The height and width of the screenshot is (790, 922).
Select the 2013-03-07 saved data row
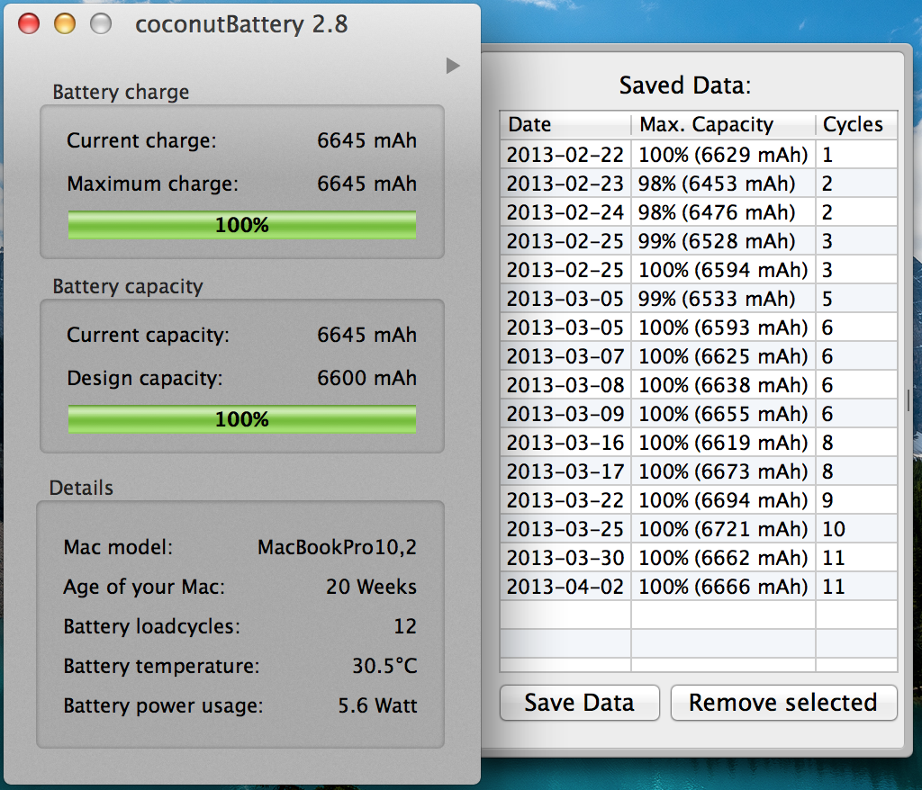tap(699, 356)
